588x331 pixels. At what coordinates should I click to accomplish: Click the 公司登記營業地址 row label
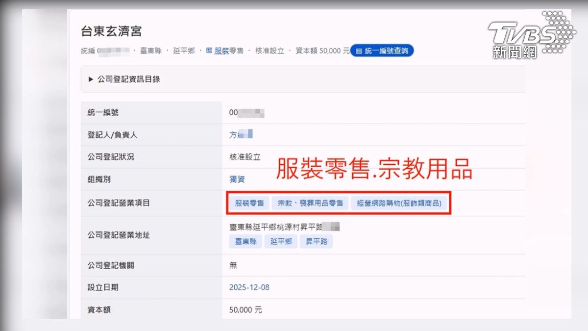[119, 235]
